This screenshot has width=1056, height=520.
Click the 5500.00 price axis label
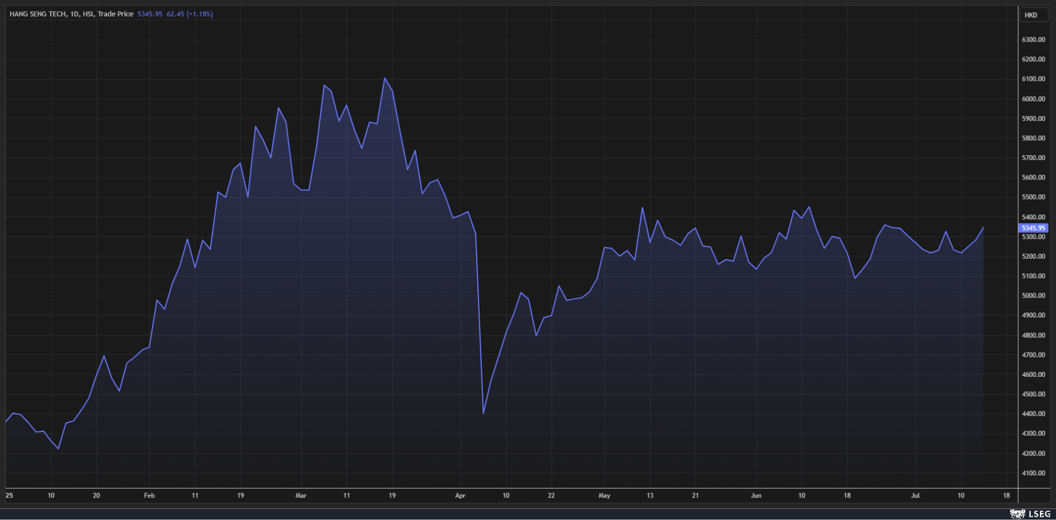pos(1033,197)
